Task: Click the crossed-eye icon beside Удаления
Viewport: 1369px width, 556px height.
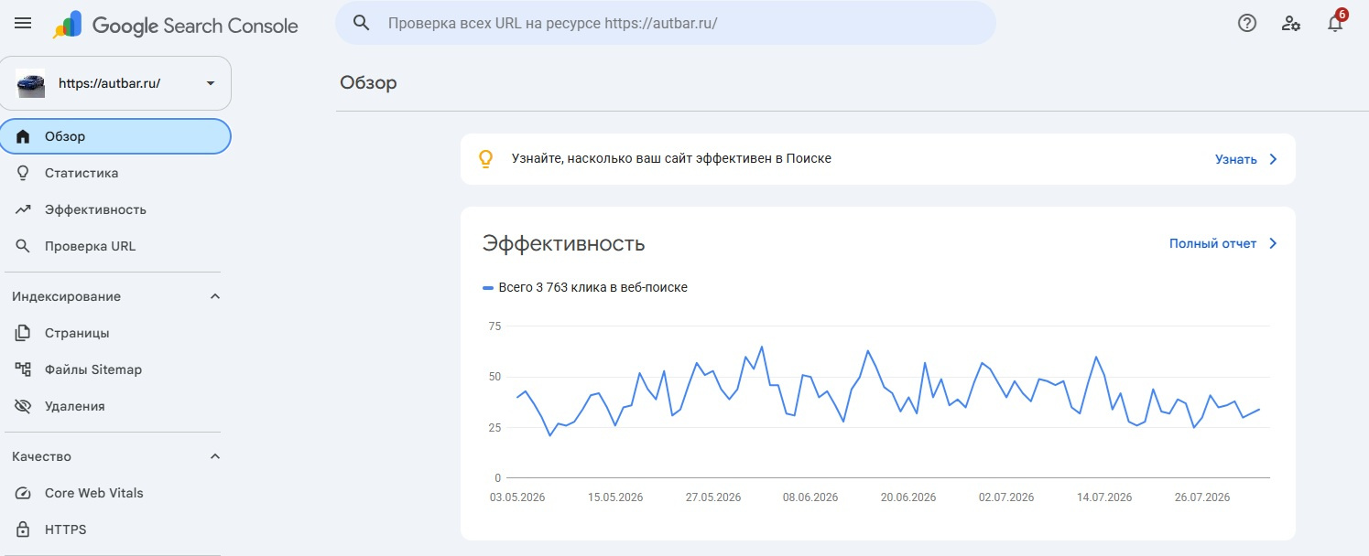Action: click(x=24, y=406)
